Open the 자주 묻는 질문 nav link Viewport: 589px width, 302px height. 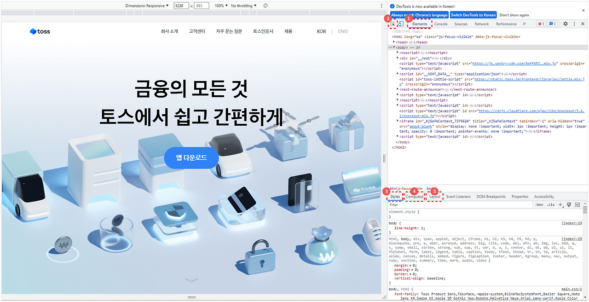(229, 31)
